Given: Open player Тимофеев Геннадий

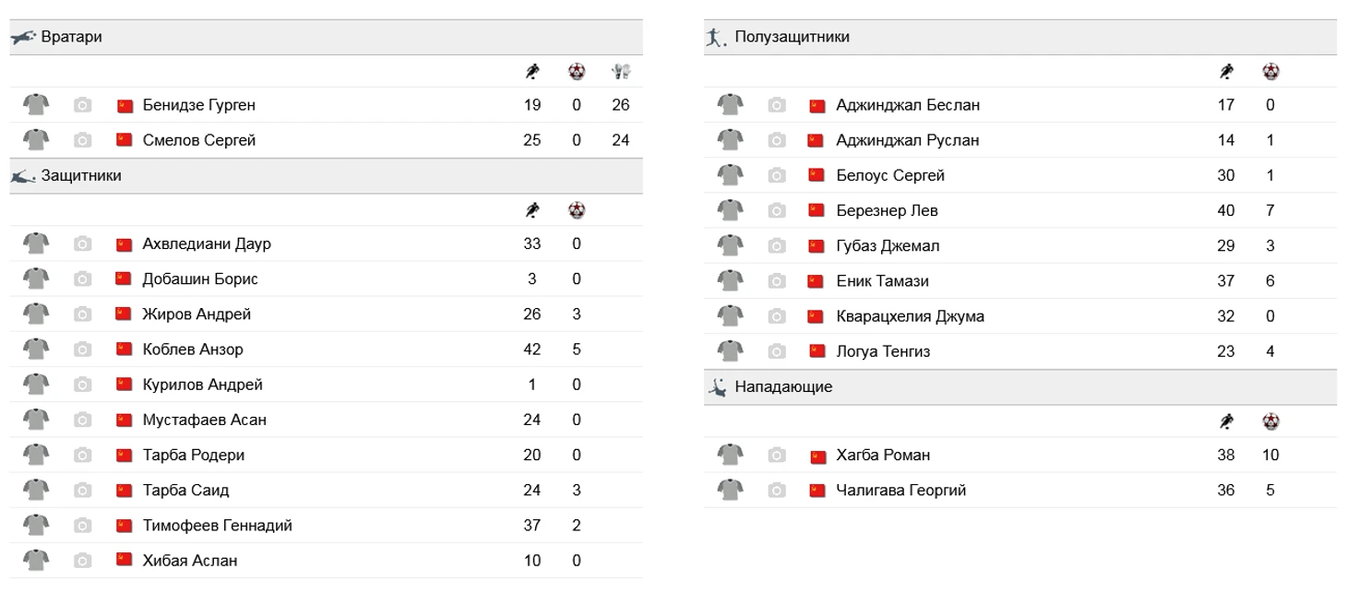Looking at the screenshot, I should click(218, 526).
